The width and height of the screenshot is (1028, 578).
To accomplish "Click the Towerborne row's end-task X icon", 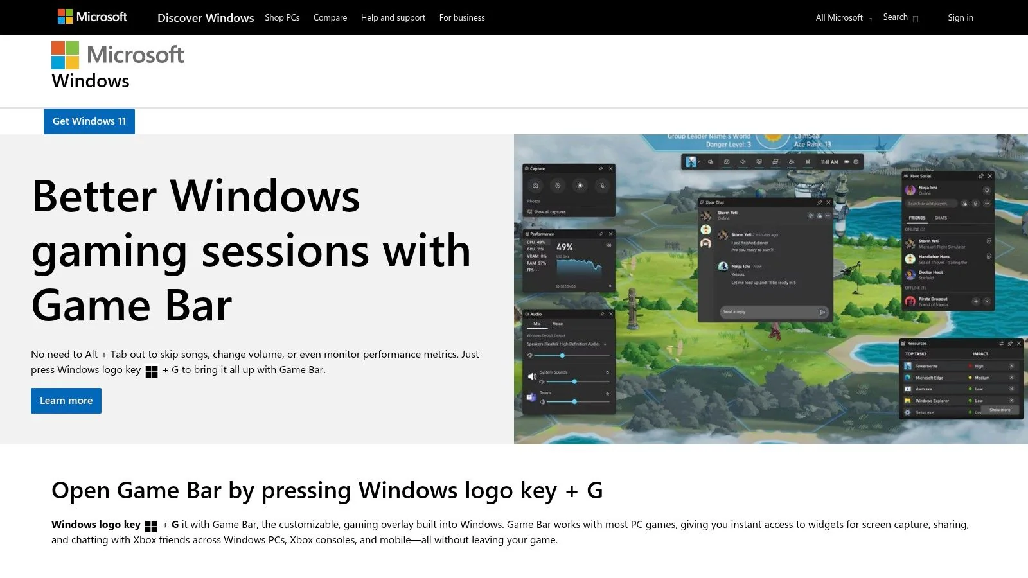I will 1011,366.
